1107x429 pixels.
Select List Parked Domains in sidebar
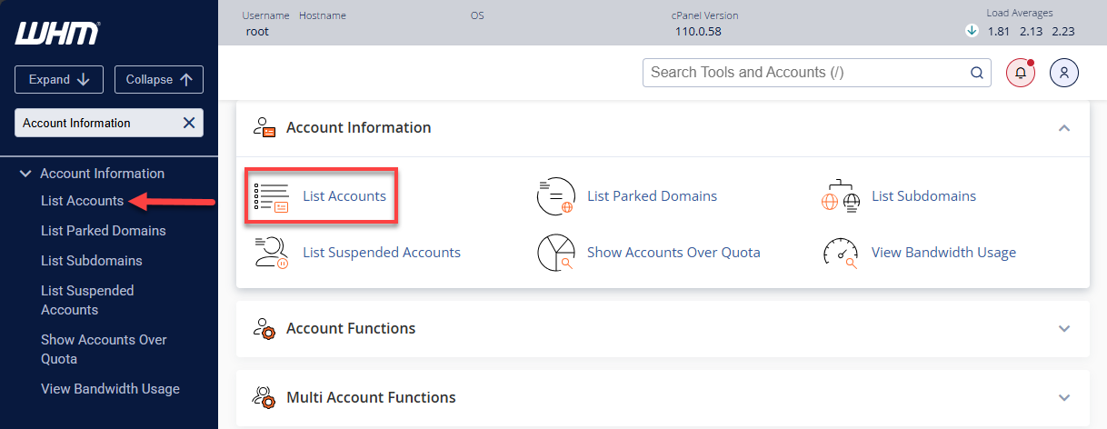tap(103, 231)
